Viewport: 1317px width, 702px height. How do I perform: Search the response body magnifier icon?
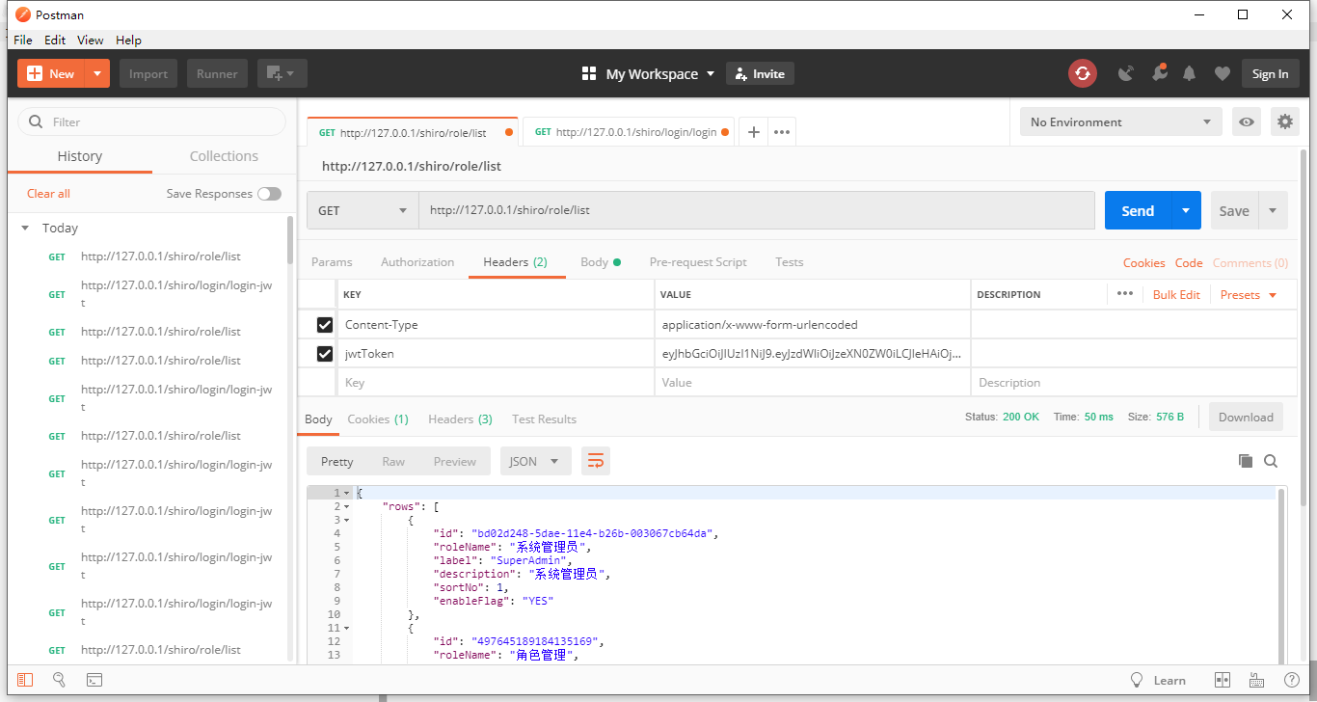(x=1271, y=461)
